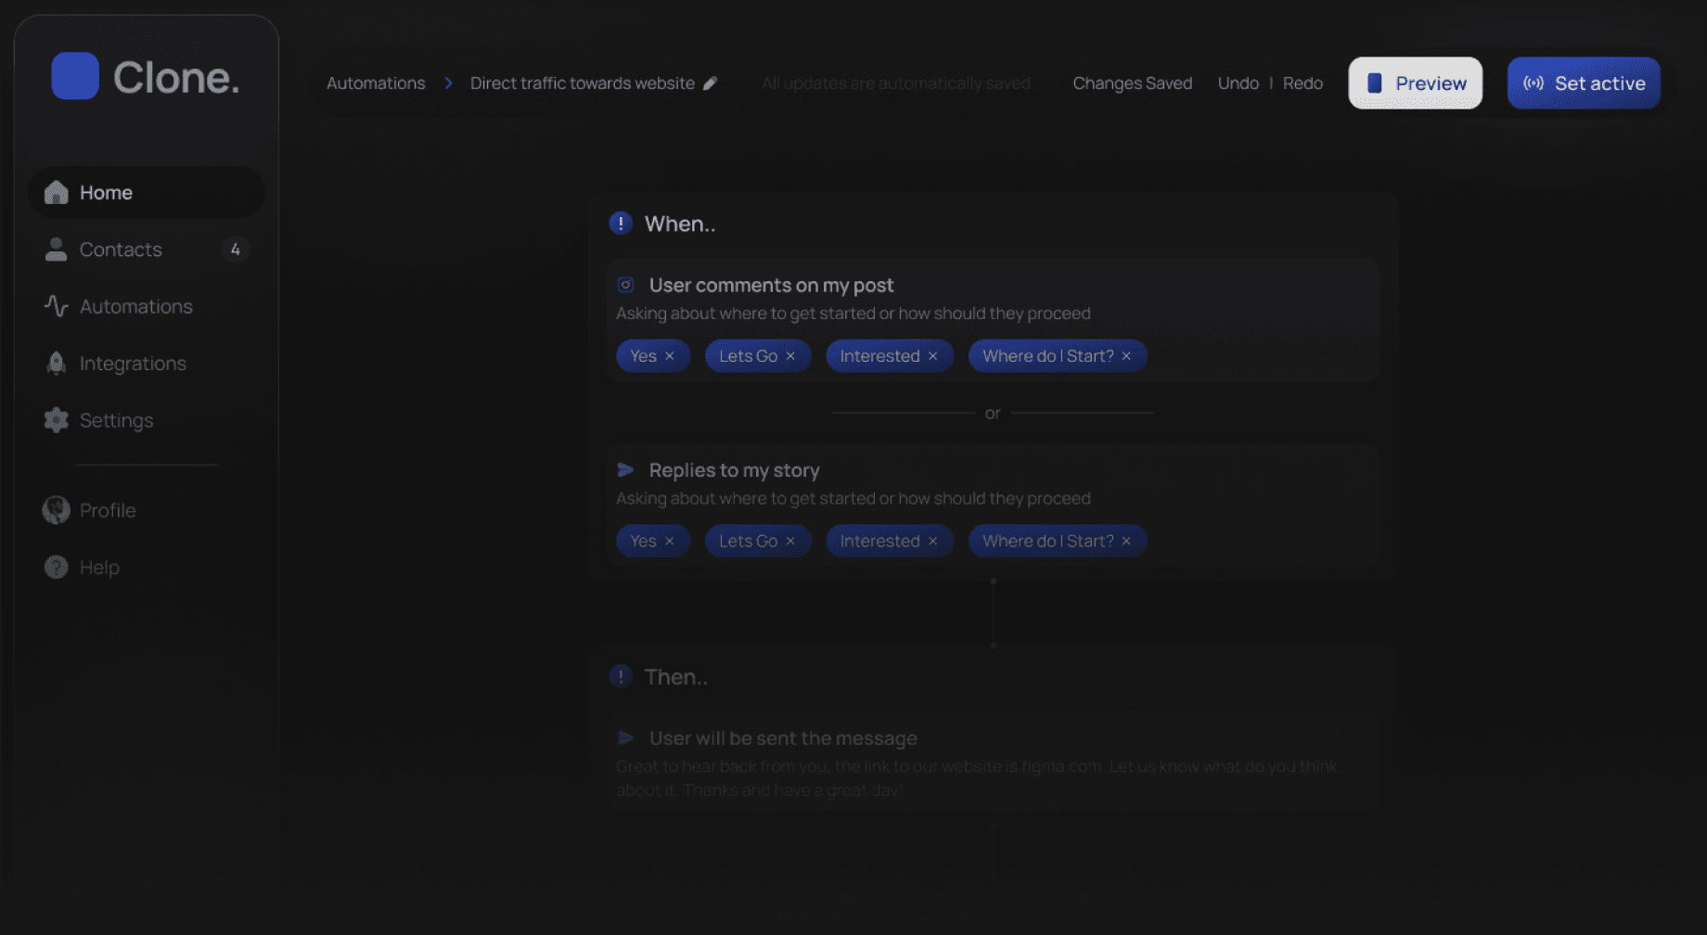1707x935 pixels.
Task: Open Settings from the sidebar
Action: coord(116,420)
